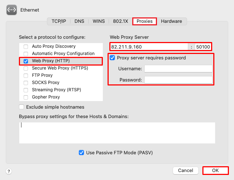Image resolution: width=234 pixels, height=180 pixels.
Task: Uncheck Web Proxy (HTTP) protocol
Action: (26, 61)
